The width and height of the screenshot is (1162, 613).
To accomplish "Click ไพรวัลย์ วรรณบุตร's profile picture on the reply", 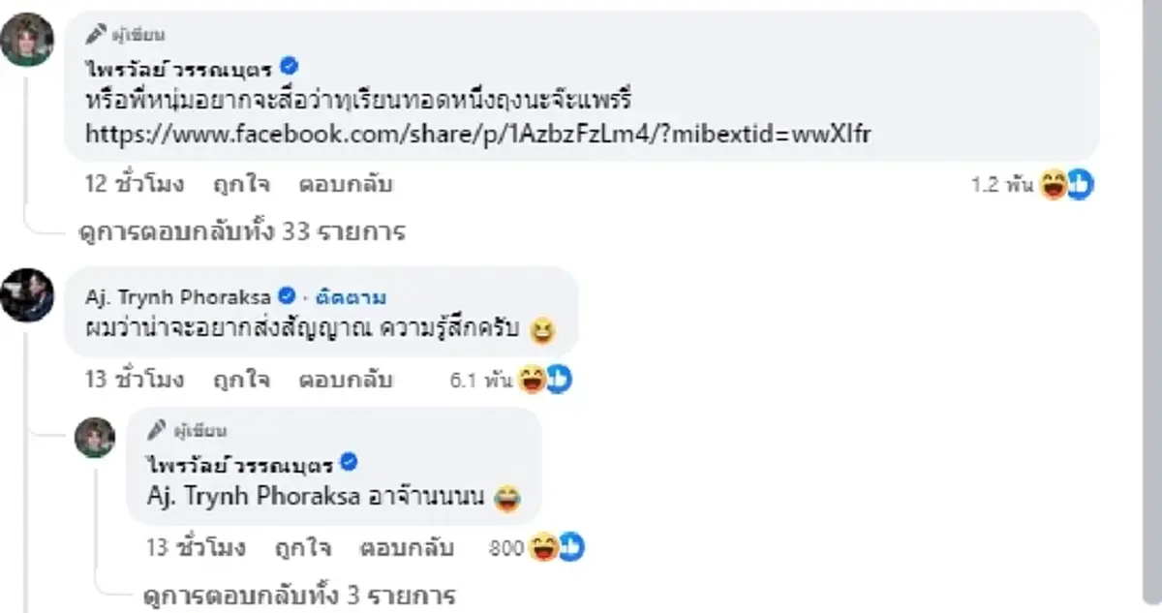I will 95,439.
